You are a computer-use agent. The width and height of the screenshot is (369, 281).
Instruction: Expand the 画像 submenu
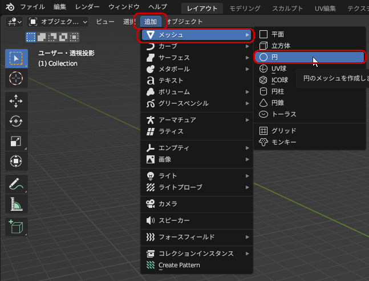tap(197, 159)
